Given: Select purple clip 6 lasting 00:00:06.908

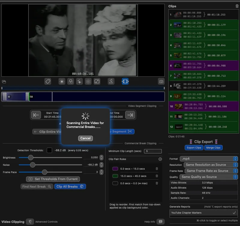Looking at the screenshot, I should click(x=204, y=65).
